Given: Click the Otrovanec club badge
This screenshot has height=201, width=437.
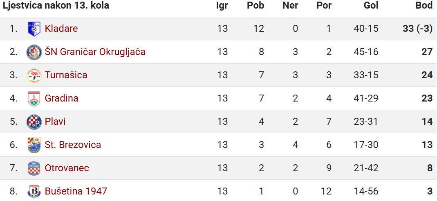Looking at the screenshot, I should [x=34, y=168].
